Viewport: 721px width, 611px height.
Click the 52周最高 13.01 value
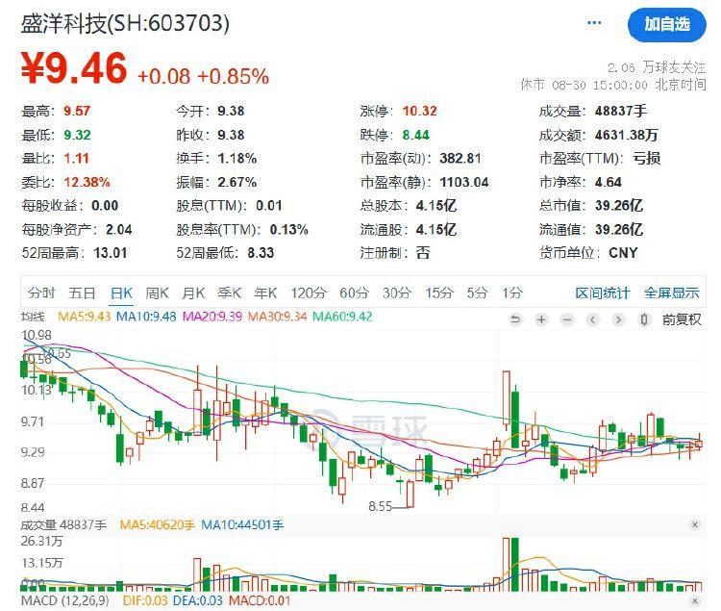point(111,253)
